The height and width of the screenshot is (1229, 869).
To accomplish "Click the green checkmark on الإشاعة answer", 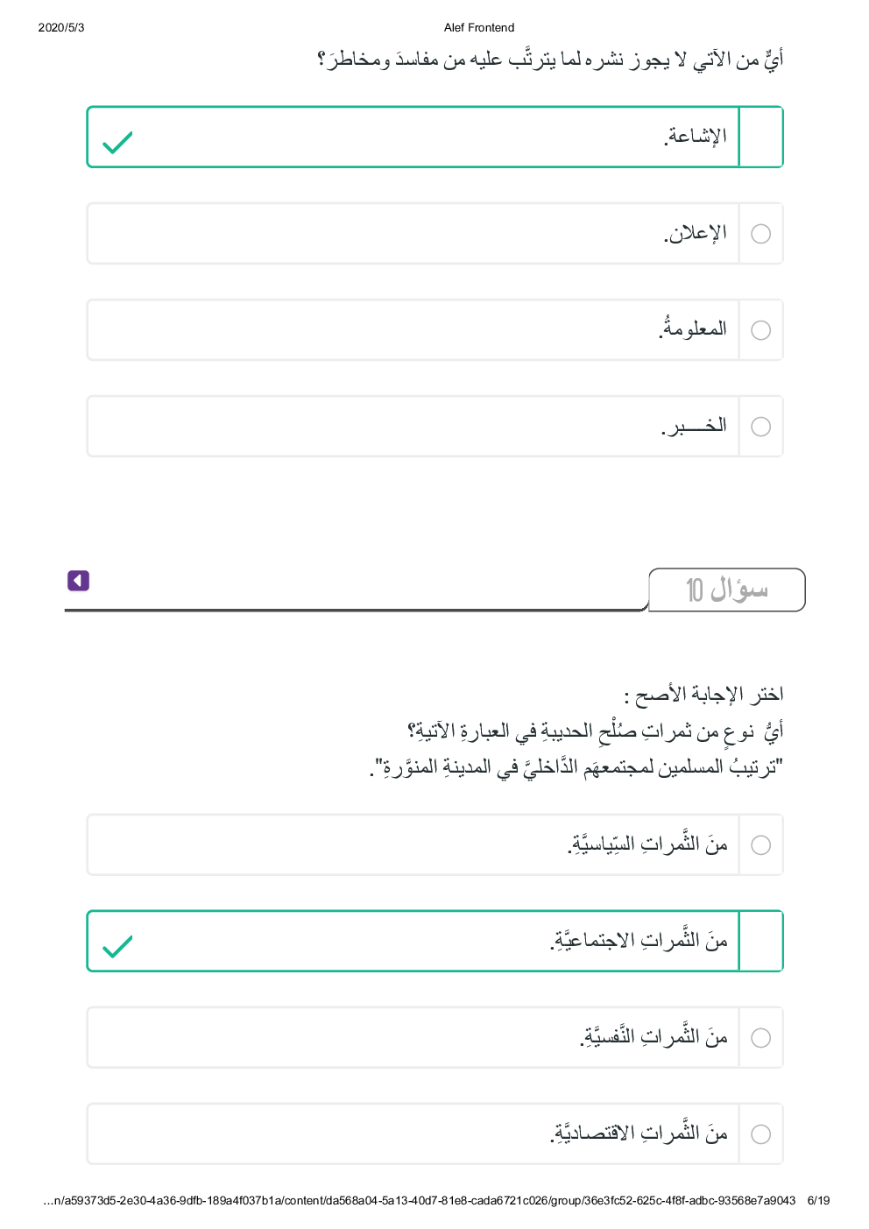I will [x=117, y=141].
